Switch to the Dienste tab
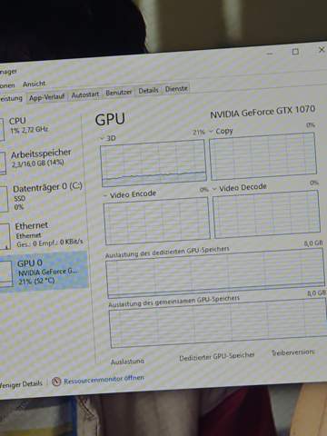Screen dimensions: 327x436 coord(176,89)
